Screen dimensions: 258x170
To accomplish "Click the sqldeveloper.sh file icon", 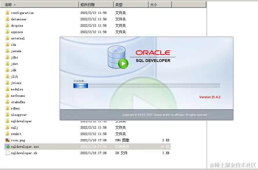I will coord(8,153).
